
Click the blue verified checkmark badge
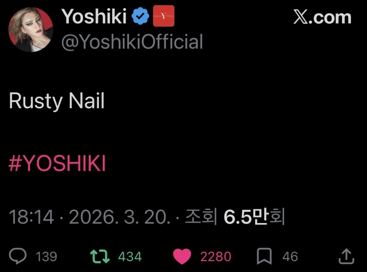point(141,17)
